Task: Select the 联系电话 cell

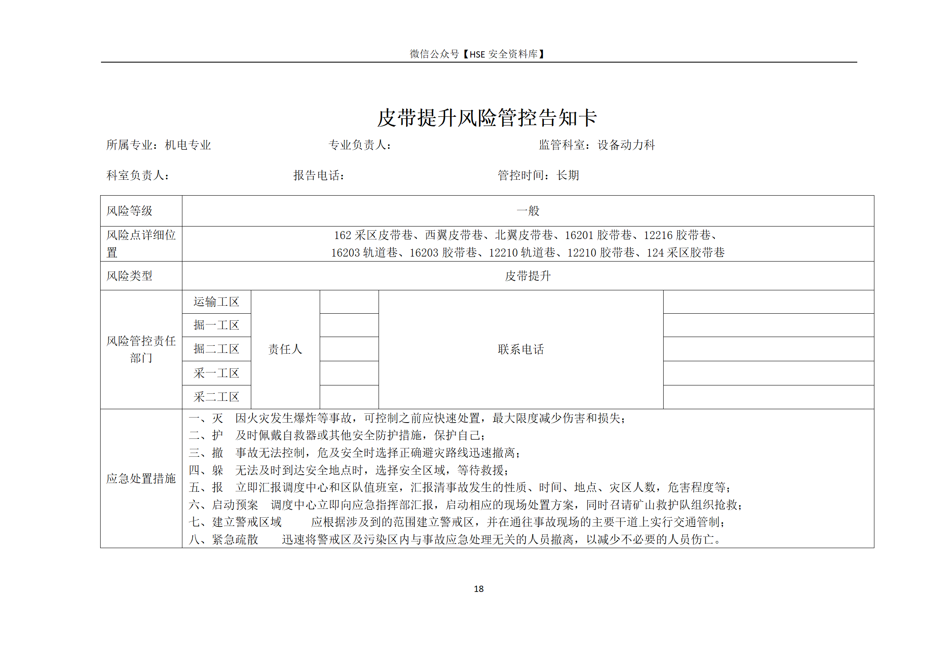Action: [x=521, y=350]
